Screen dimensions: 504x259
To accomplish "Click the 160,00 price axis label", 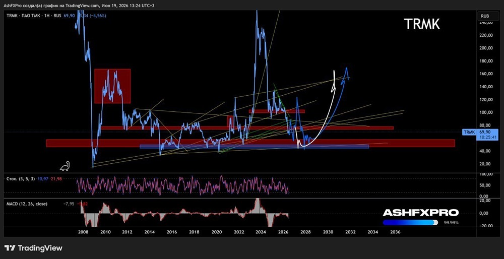I will click(485, 74).
